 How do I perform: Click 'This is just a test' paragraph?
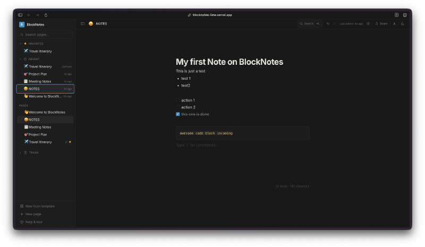(x=191, y=71)
